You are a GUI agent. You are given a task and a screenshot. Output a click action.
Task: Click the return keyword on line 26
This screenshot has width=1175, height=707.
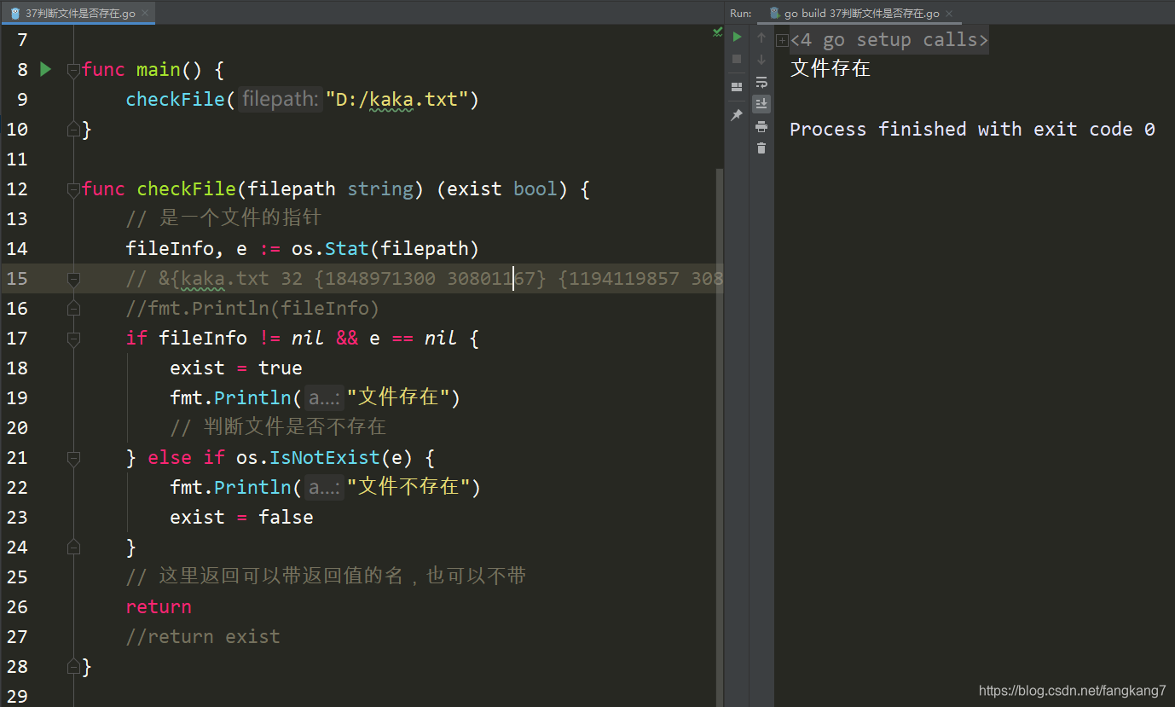pyautogui.click(x=159, y=607)
